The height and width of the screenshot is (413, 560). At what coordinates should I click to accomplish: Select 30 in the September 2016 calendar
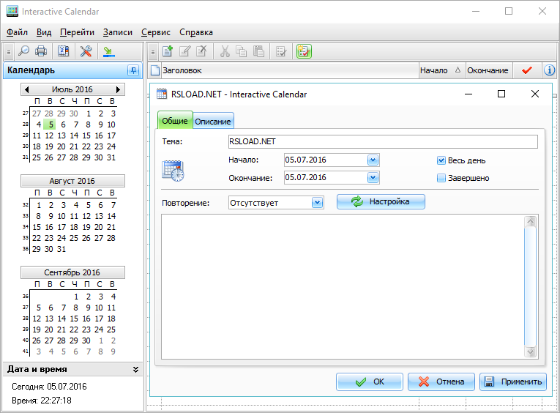coord(86,341)
